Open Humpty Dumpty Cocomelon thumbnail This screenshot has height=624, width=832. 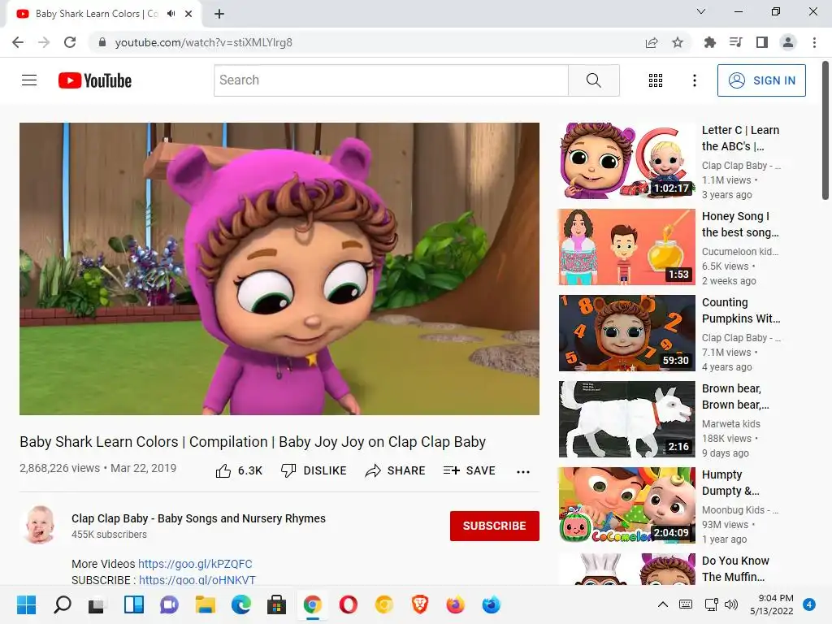(626, 505)
